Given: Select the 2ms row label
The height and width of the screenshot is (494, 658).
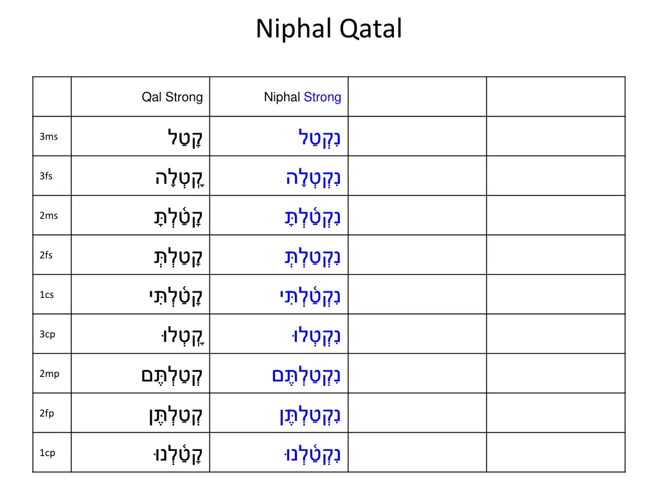Looking at the screenshot, I should point(48,215).
